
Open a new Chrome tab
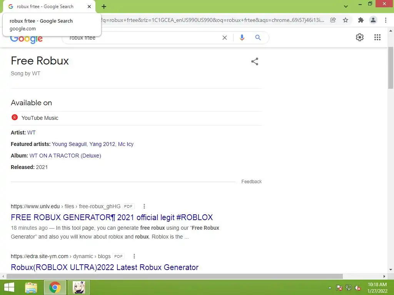coord(104,7)
